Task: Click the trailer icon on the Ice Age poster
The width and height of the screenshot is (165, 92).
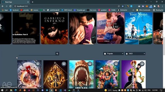Action: pos(90,64)
